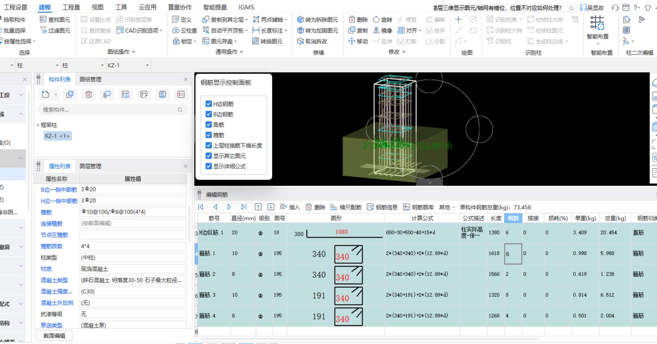The image size is (657, 344).
Task: Jump to first rebar row icon
Action: click(201, 207)
